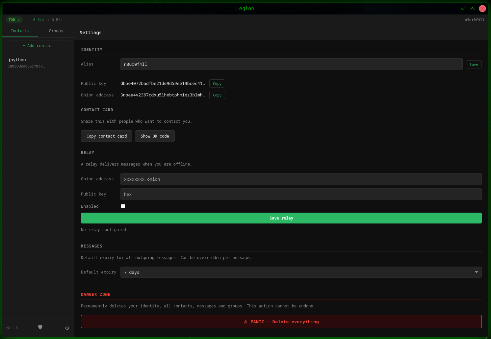
Task: Click the down chevron window icon
Action: (463, 9)
